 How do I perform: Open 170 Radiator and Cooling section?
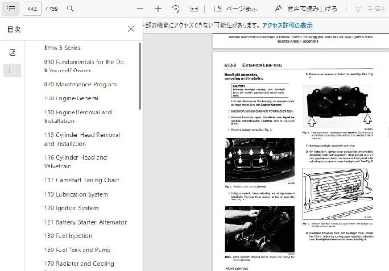tap(79, 264)
